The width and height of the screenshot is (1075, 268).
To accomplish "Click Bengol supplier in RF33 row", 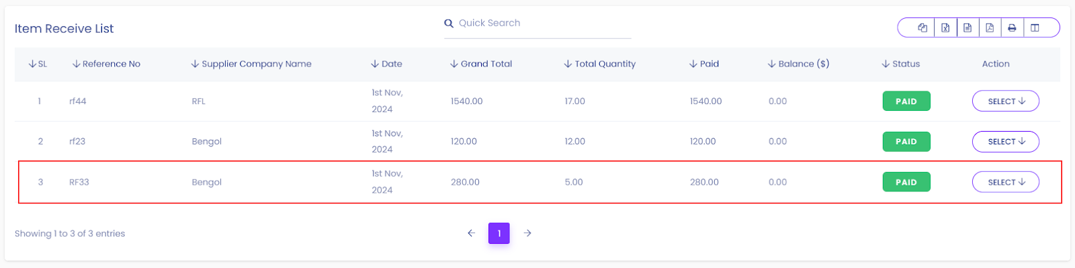I will pyautogui.click(x=207, y=182).
